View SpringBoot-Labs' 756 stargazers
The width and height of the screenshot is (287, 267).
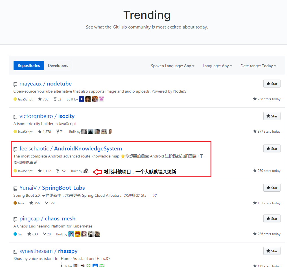tap(35, 203)
